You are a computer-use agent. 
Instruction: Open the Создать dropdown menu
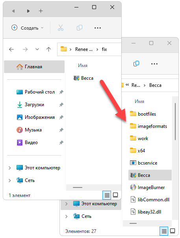(28, 28)
